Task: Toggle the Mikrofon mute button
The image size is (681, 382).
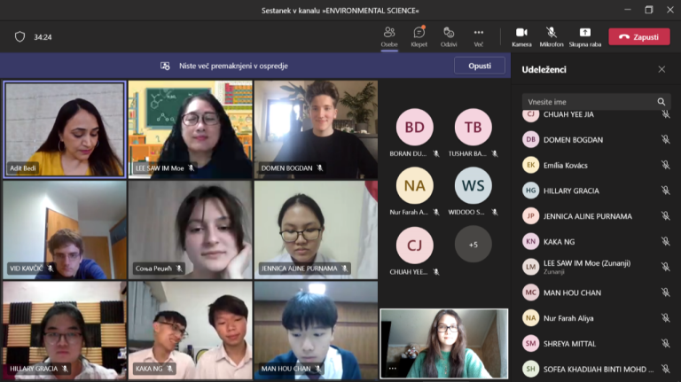Action: point(552,35)
